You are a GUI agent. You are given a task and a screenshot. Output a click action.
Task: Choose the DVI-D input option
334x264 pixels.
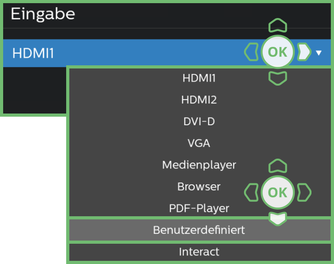pyautogui.click(x=199, y=122)
